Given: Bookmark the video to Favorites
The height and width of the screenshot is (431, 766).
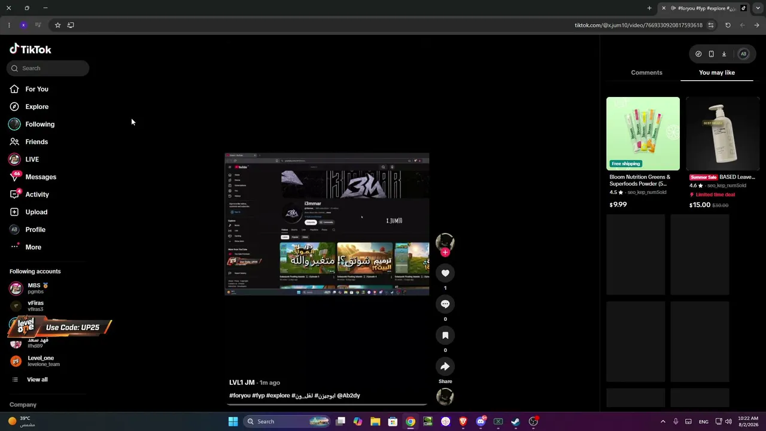Looking at the screenshot, I should tap(445, 335).
